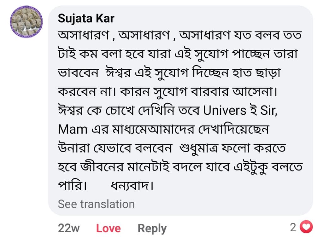Click the word ঈশ্বর before কে চোখে

(72, 110)
